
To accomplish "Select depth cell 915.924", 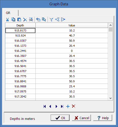I will 20,36.
